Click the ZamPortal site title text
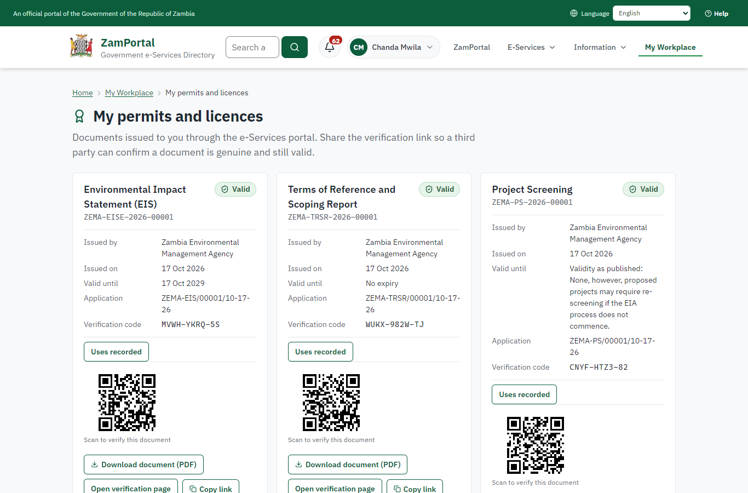Viewport: 748px width, 493px height. (x=128, y=42)
